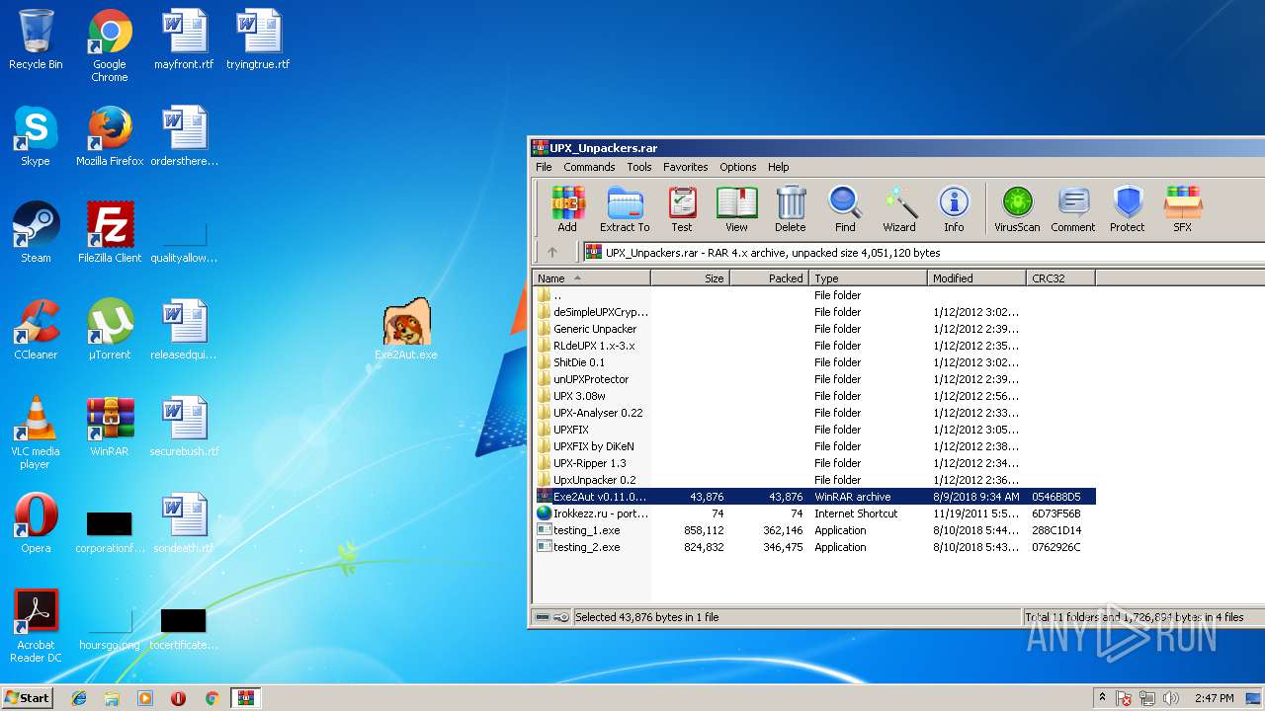Select the CCleaner desktop shortcut

click(x=36, y=330)
